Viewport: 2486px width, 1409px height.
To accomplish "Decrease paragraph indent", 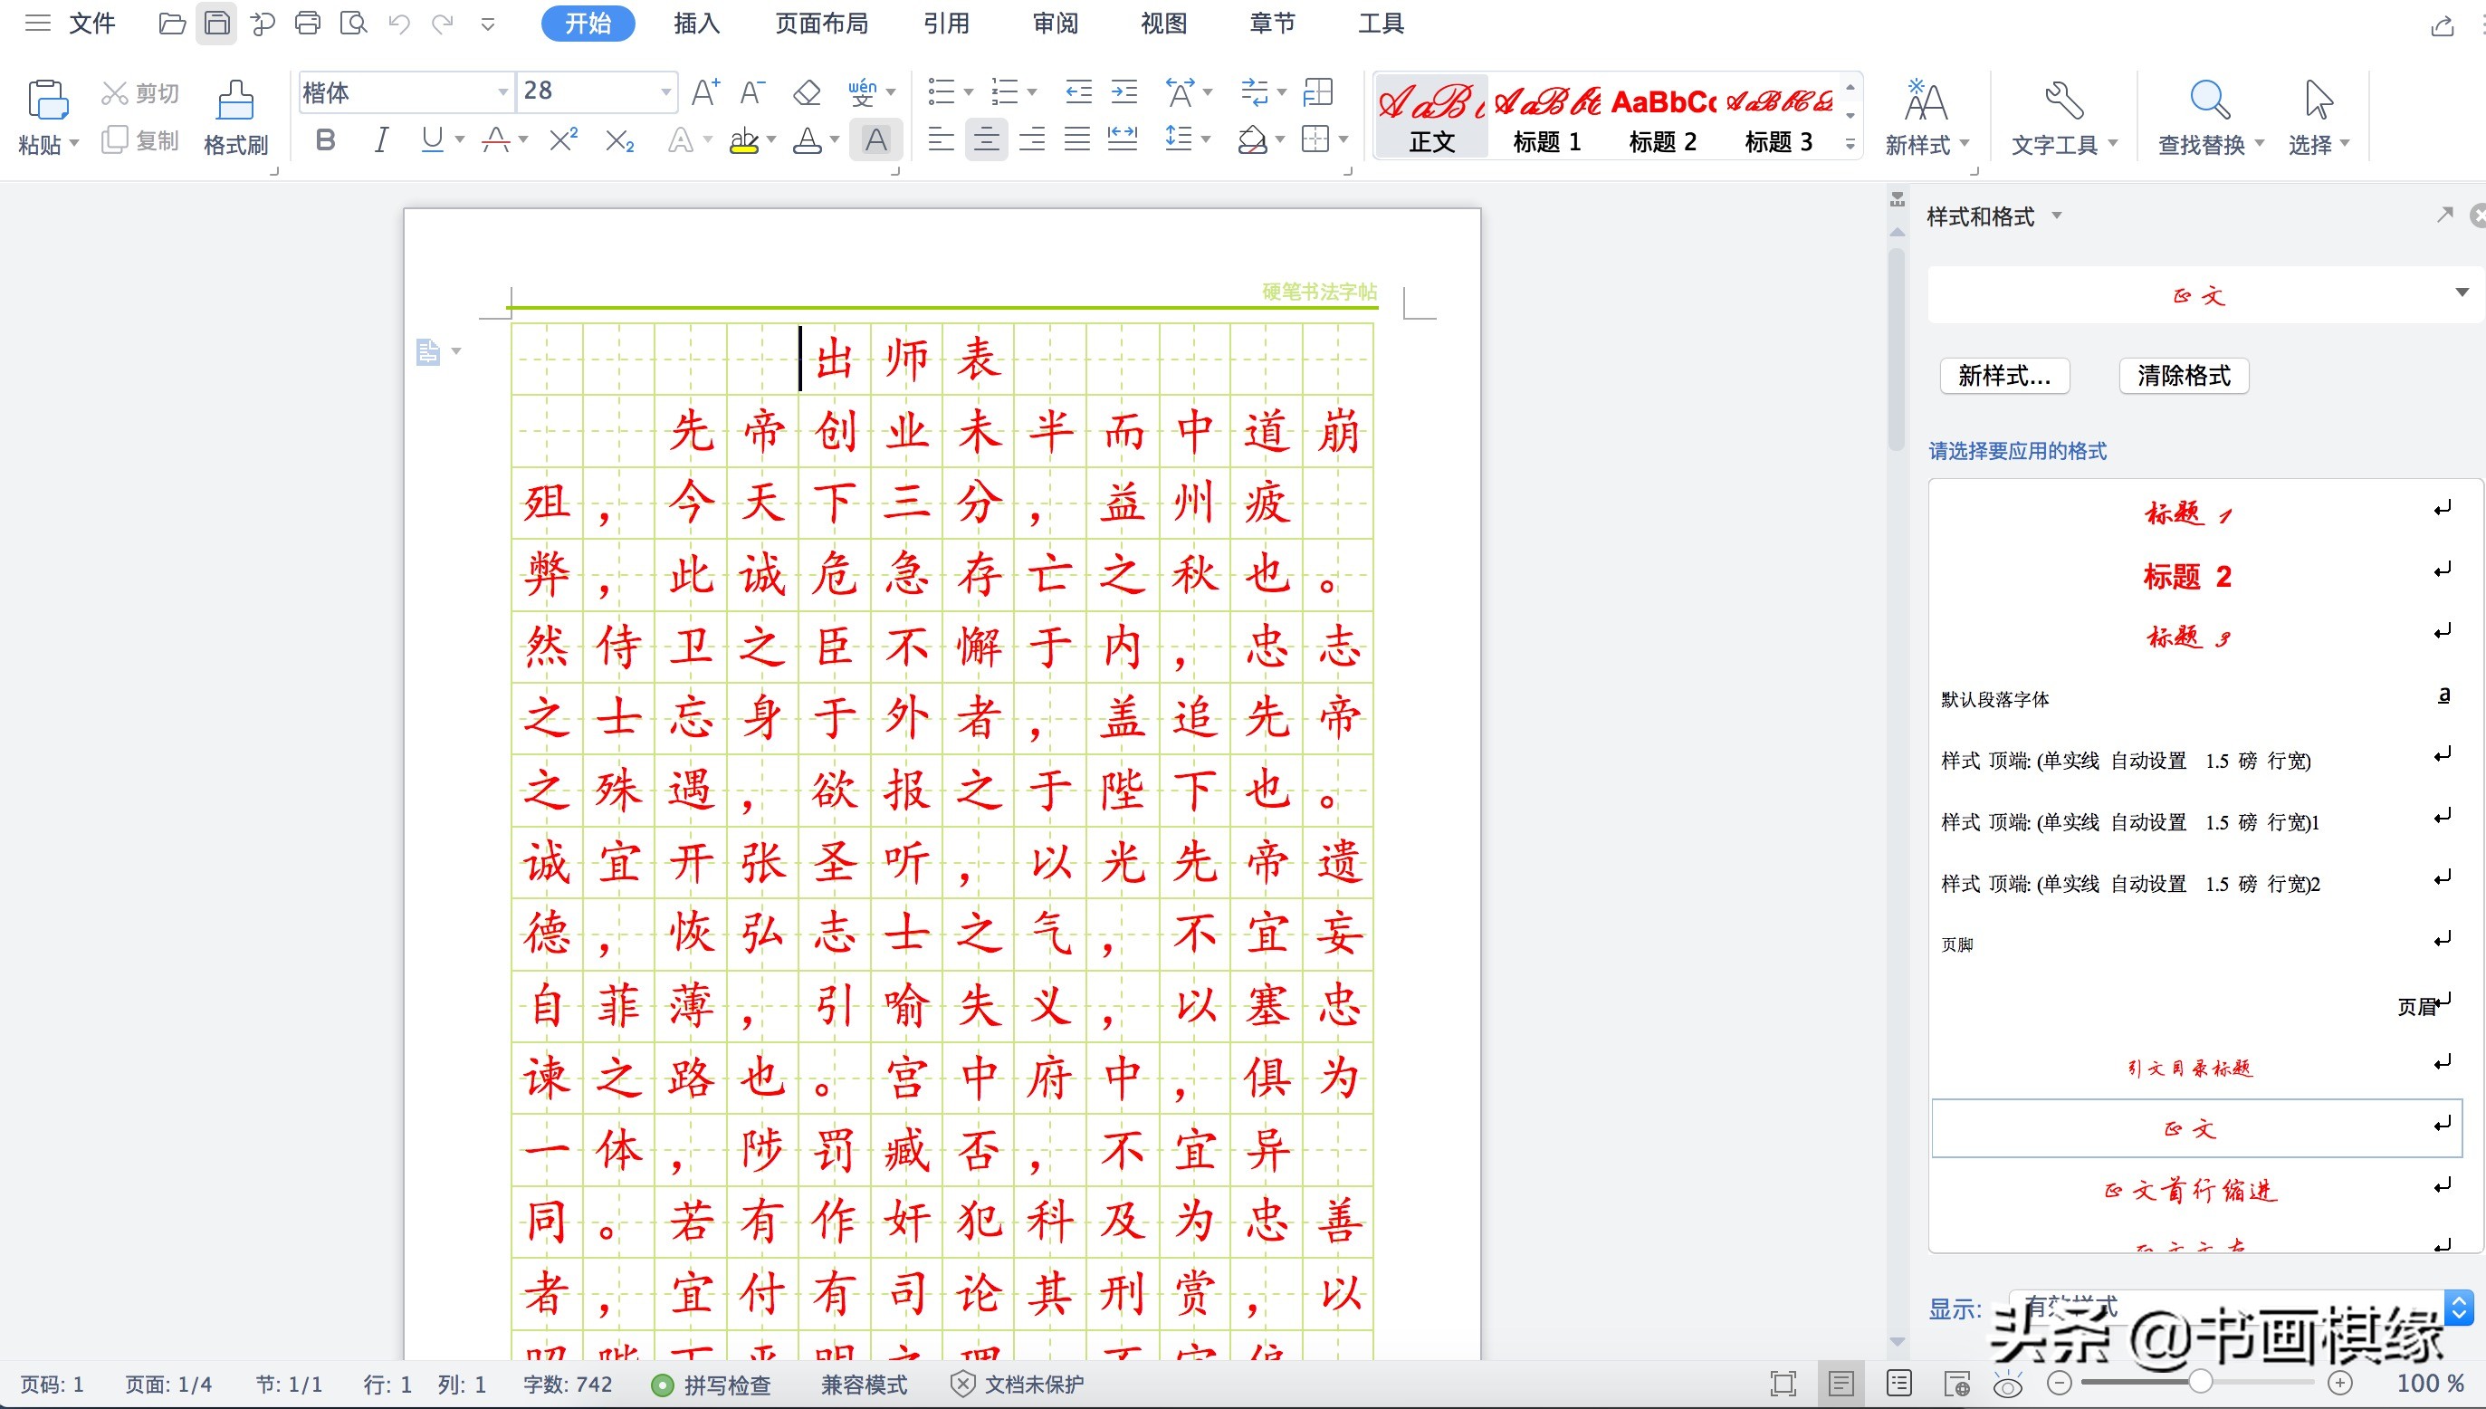I will 1077,92.
